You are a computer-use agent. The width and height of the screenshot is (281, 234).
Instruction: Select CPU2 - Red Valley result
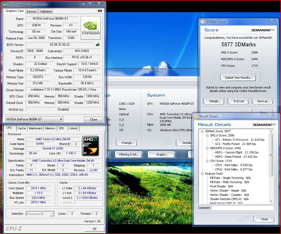coord(234,169)
